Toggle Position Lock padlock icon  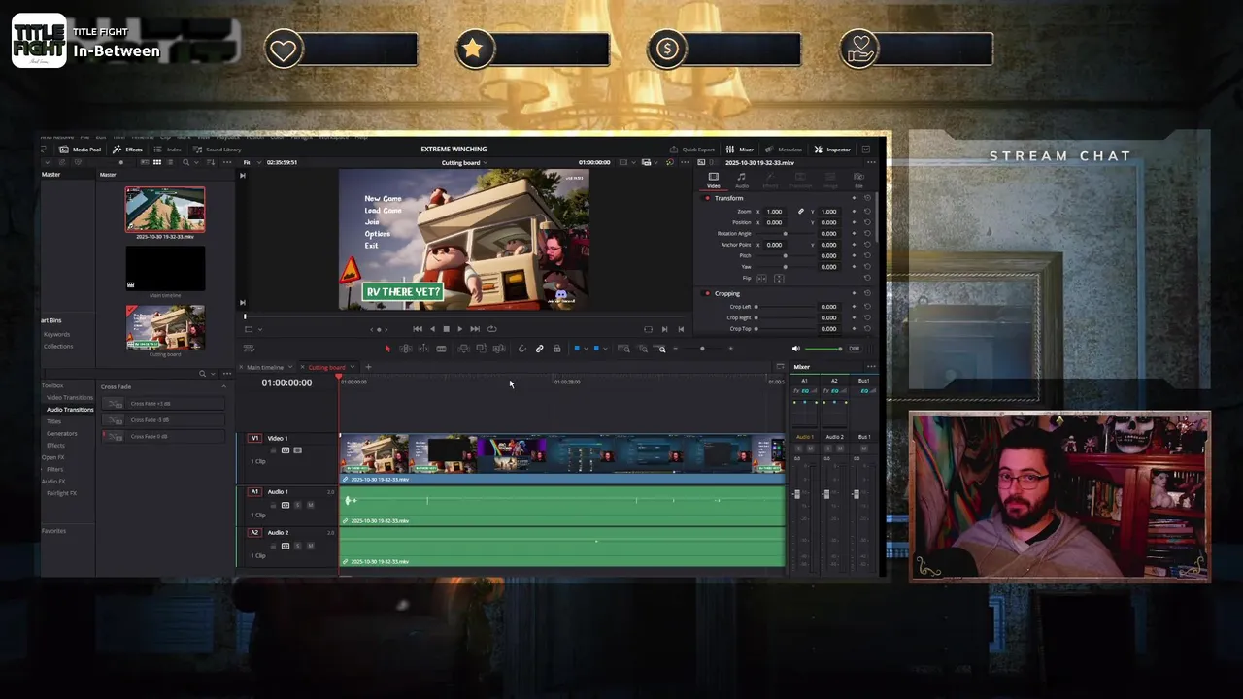[x=556, y=349]
